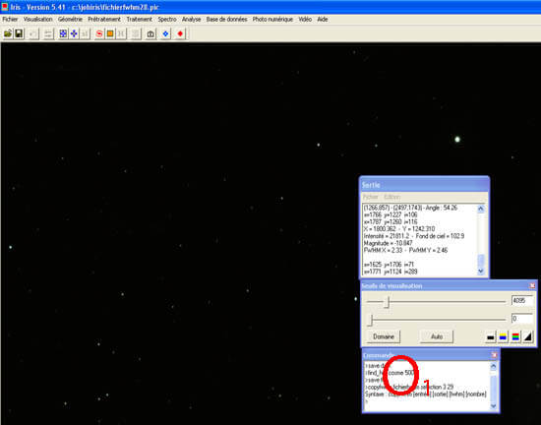The height and width of the screenshot is (425, 541).
Task: Click the red diamond toolbar icon
Action: 180,33
